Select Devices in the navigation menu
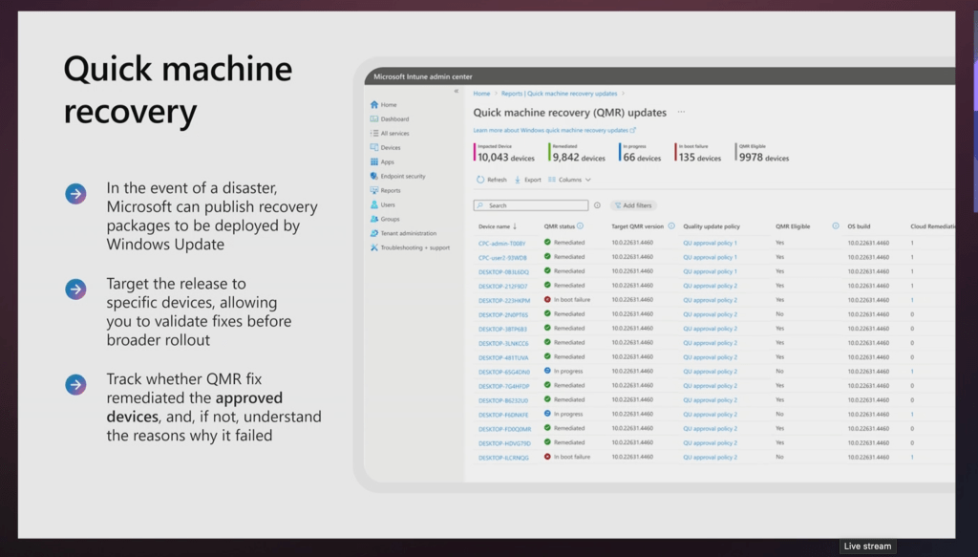This screenshot has height=557, width=978. point(391,148)
